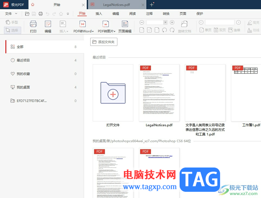Click the printer icon in quick toolbar
The width and height of the screenshot is (261, 198).
coord(41,14)
